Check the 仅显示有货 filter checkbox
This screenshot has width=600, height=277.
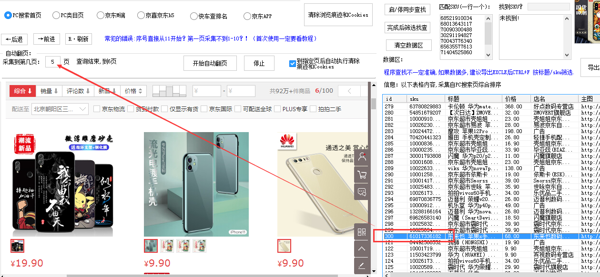(164, 109)
